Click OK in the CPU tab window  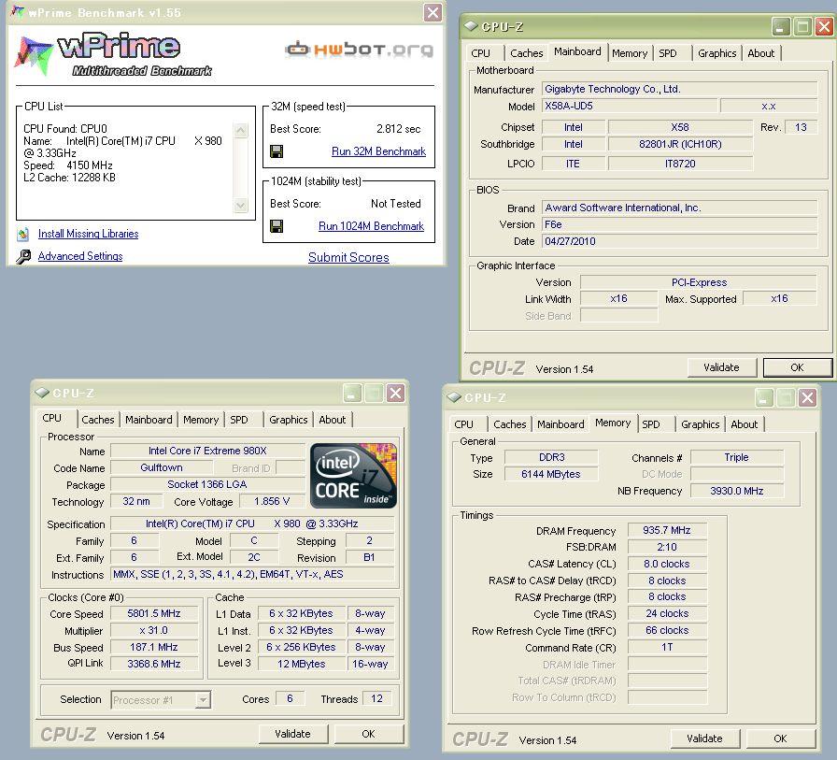tap(368, 734)
